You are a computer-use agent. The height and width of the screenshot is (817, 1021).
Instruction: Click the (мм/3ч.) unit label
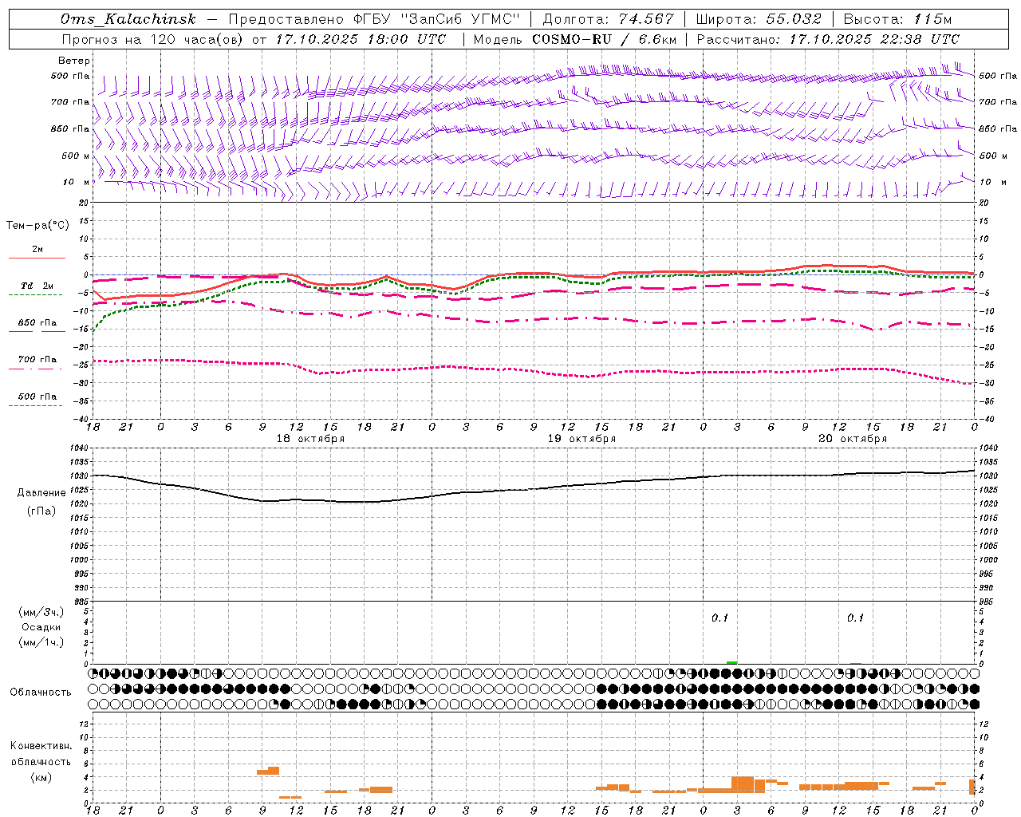click(x=41, y=612)
